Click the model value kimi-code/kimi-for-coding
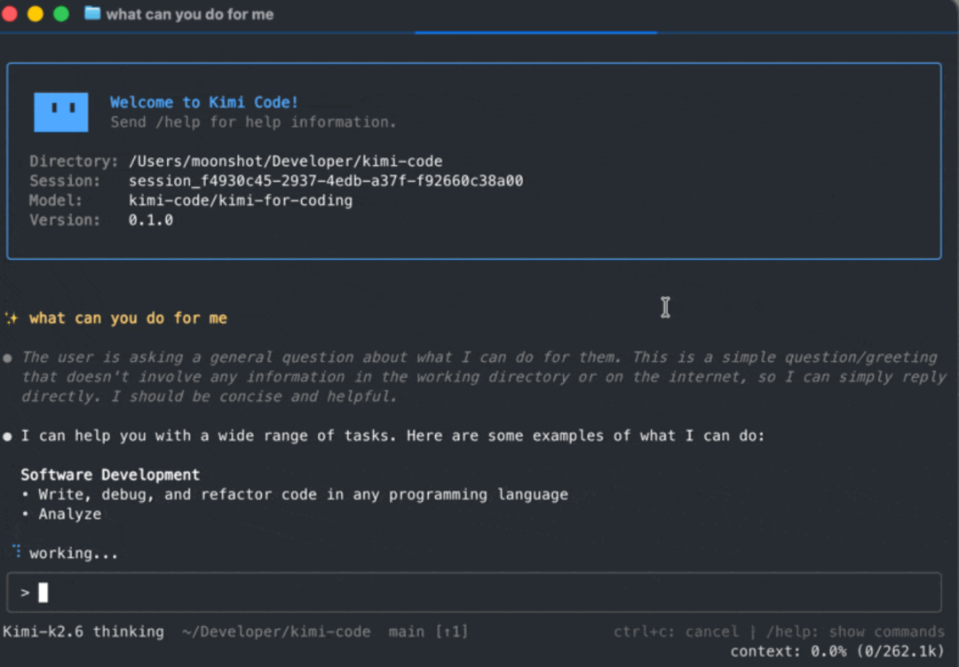 pos(241,200)
